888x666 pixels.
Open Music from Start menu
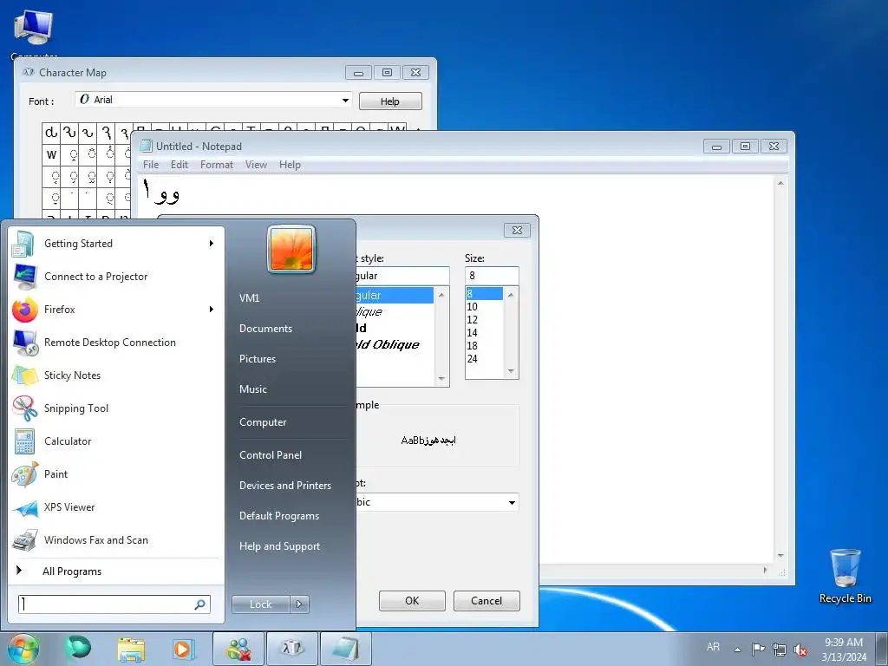252,389
